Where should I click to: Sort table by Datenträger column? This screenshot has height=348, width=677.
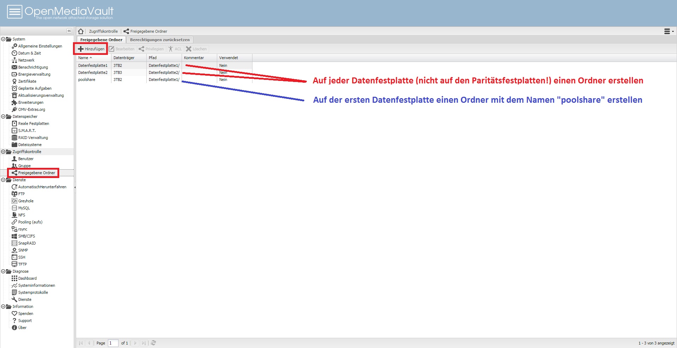129,58
